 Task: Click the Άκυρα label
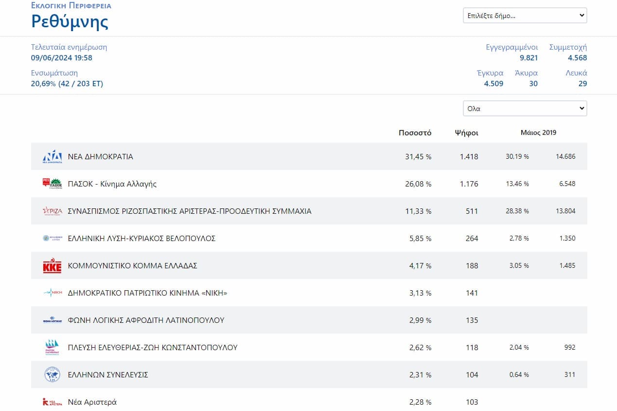(526, 73)
